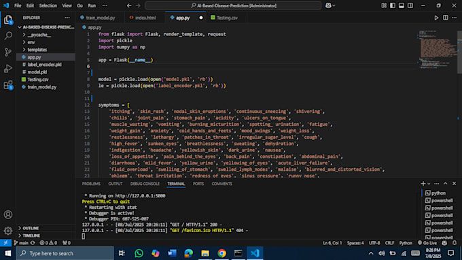
Task: Open the Debug Console panel tab
Action: tap(145, 184)
